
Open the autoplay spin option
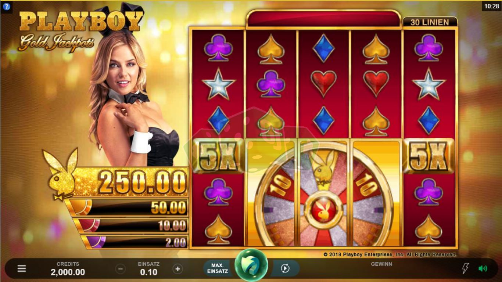click(x=285, y=268)
